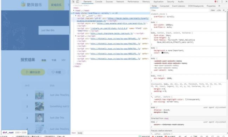Expand padding shorthand in blockquote rule
Image resolution: width=228 pixels, height=137 pixels.
click(163, 91)
